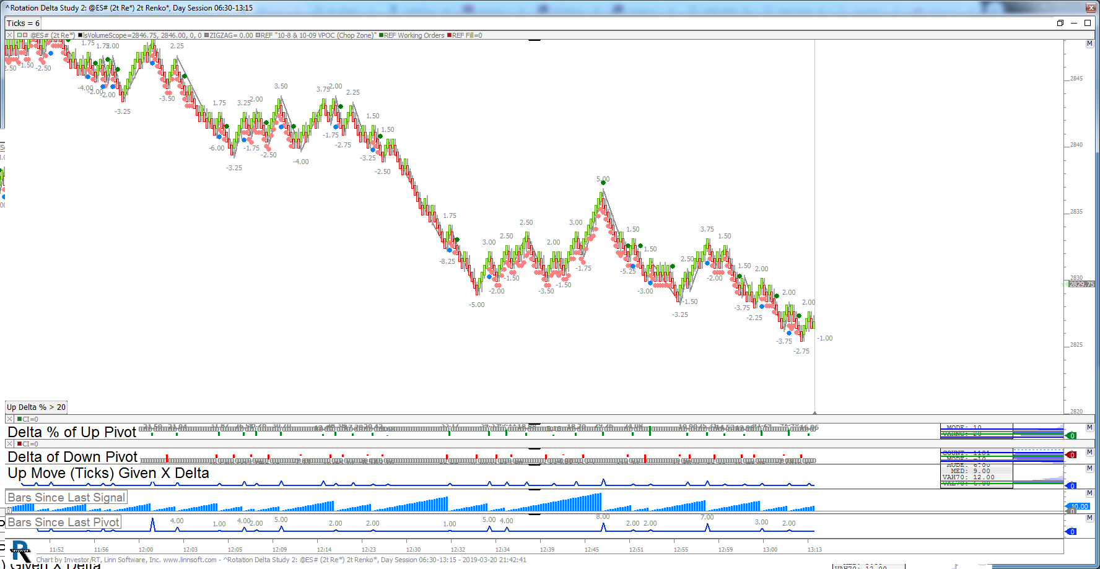Click the 13:00 time axis label
1100x569 pixels.
pos(770,549)
